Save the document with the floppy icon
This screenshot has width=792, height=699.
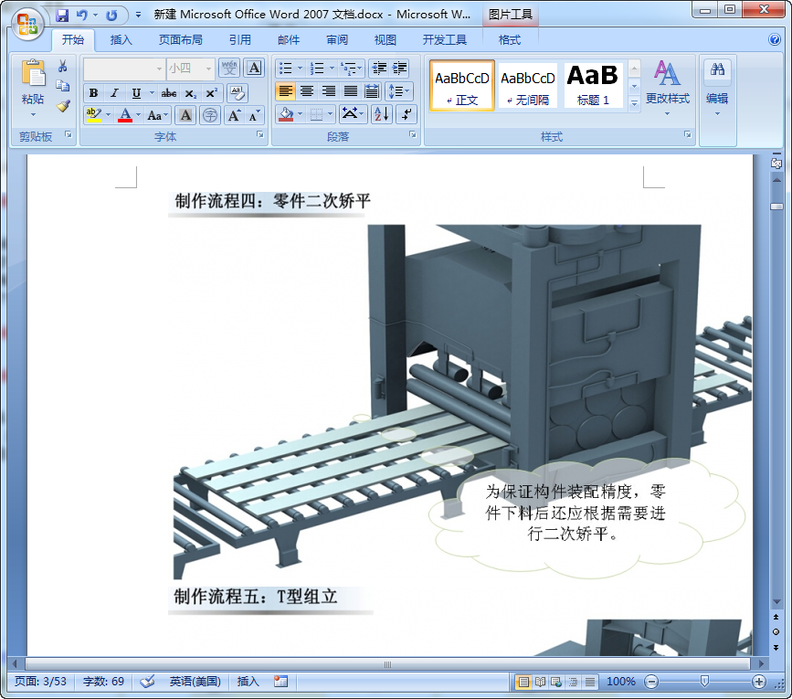tap(62, 16)
